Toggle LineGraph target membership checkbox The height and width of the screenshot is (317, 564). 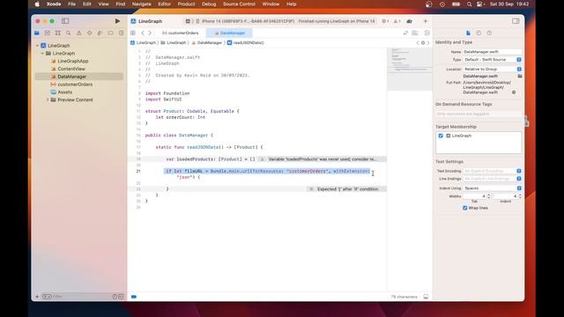[441, 136]
